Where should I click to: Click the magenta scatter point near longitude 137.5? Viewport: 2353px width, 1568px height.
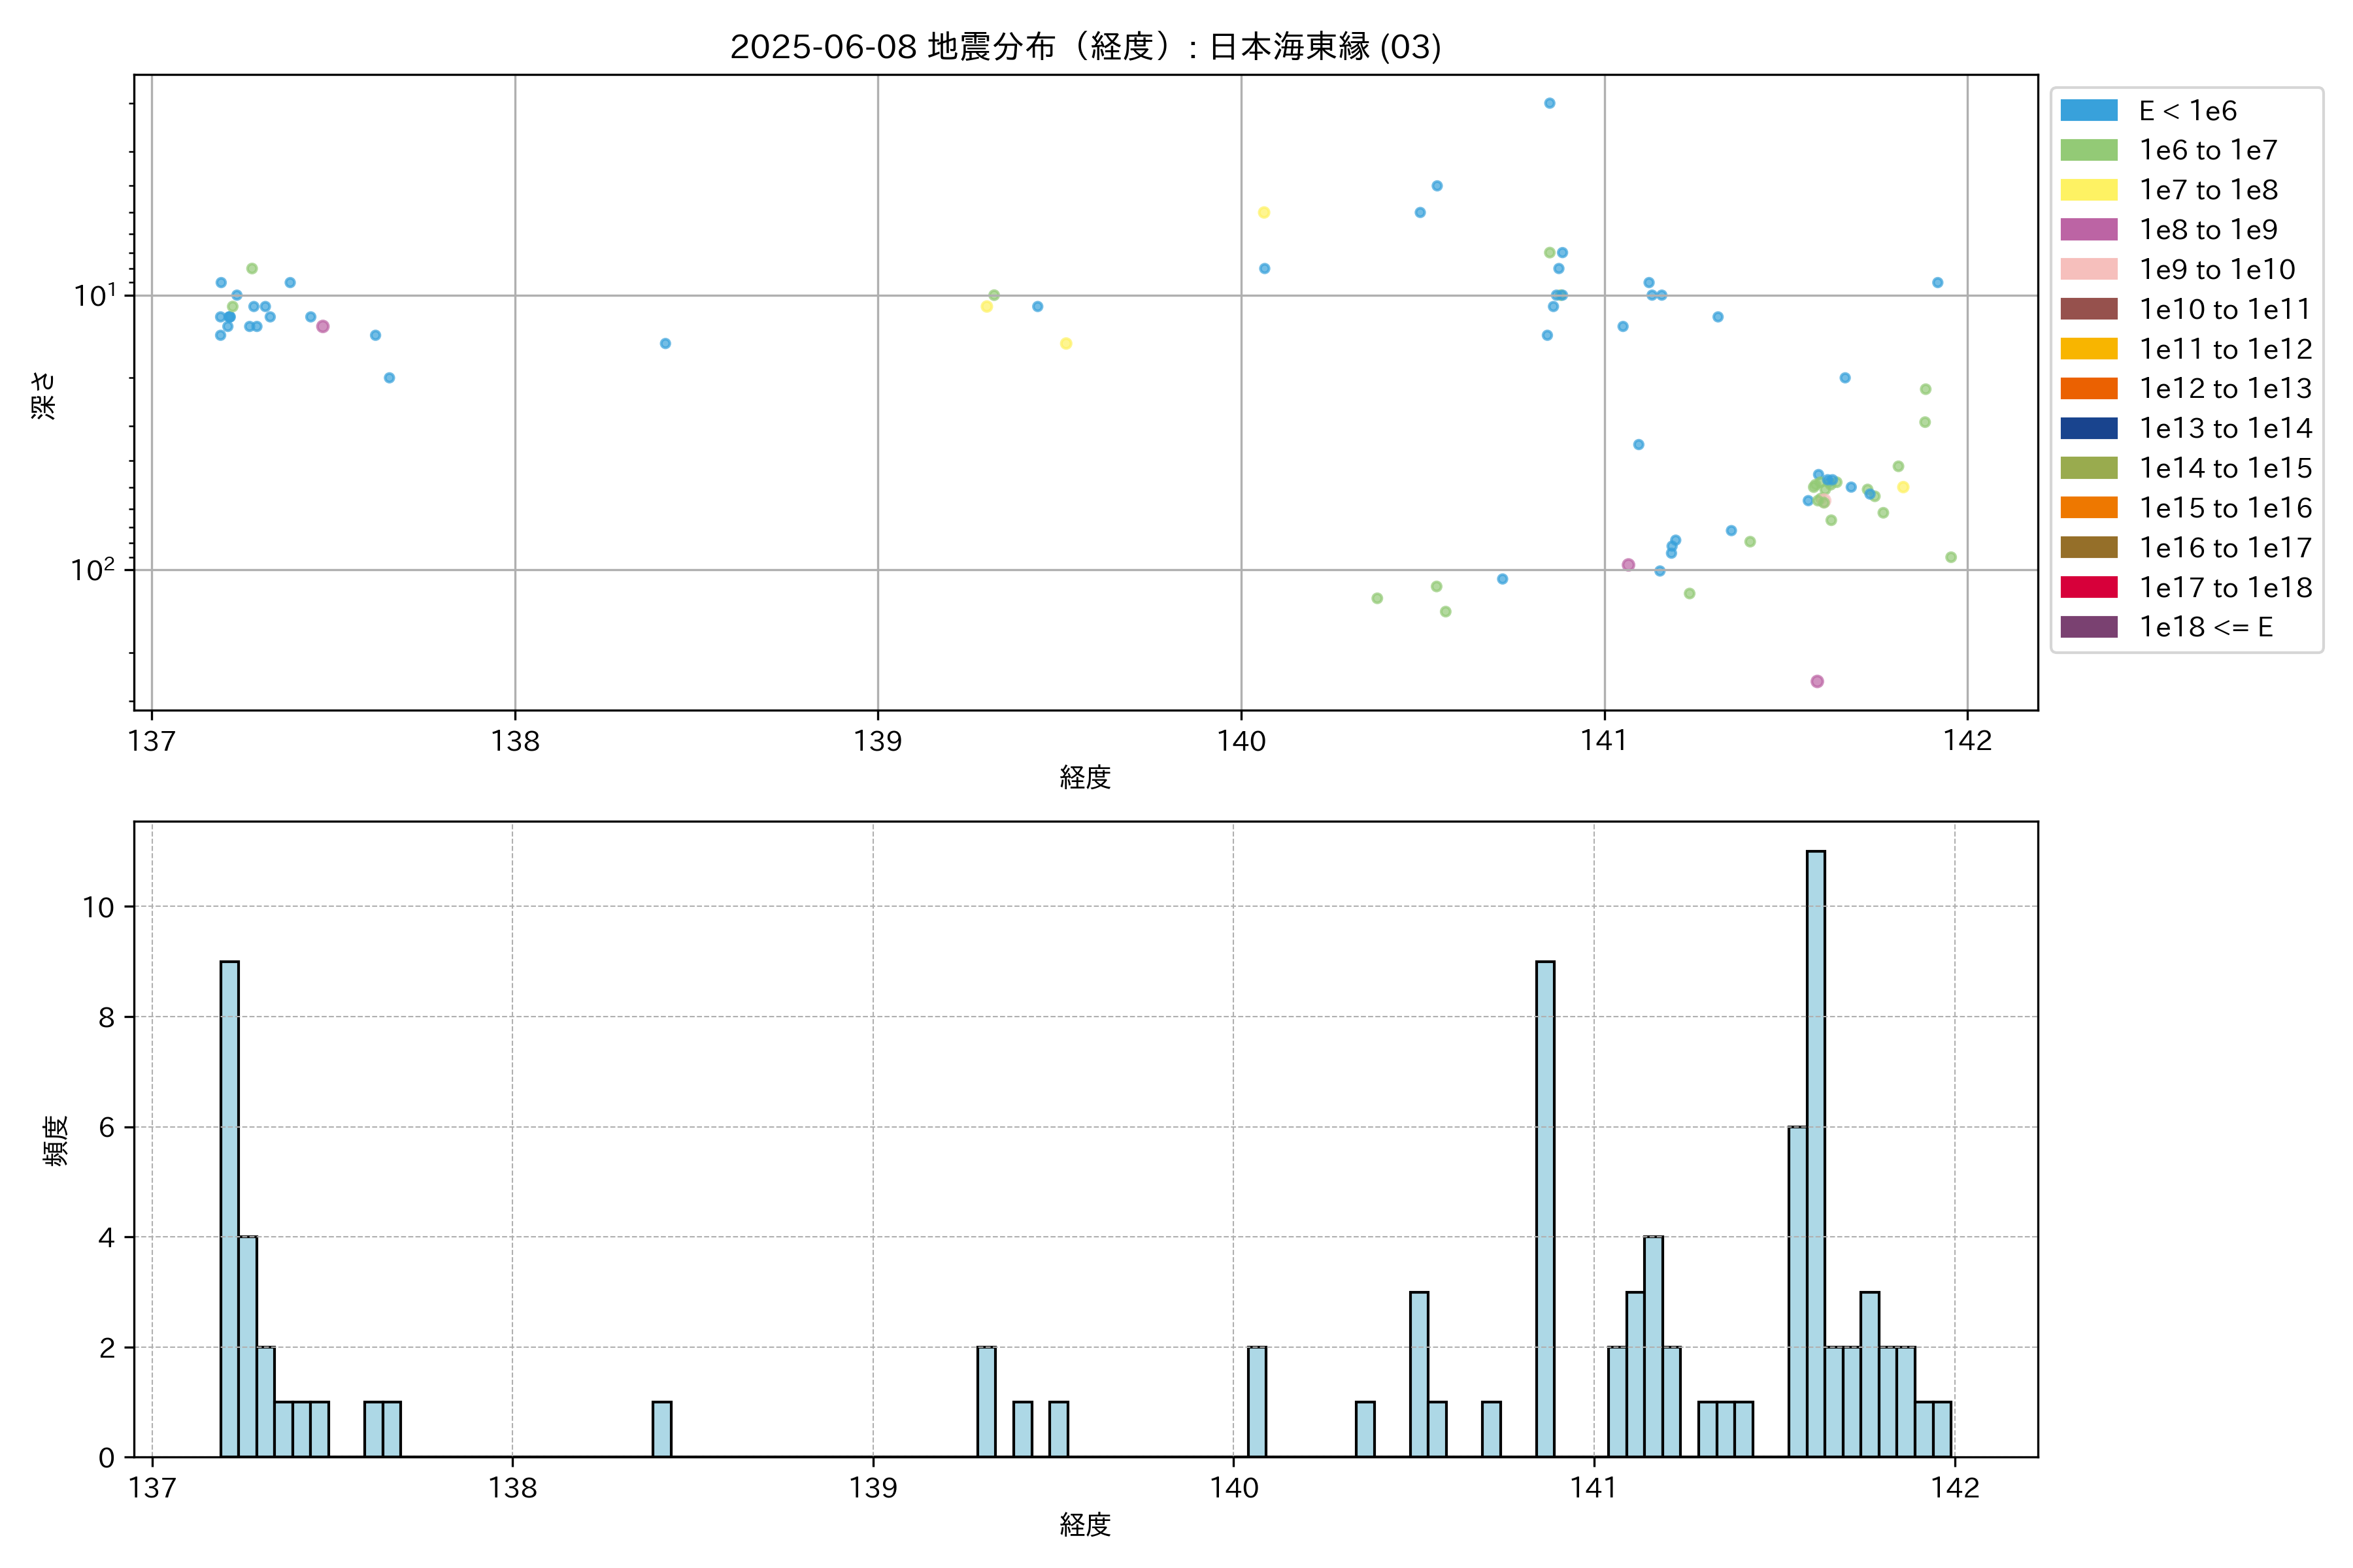click(x=322, y=326)
